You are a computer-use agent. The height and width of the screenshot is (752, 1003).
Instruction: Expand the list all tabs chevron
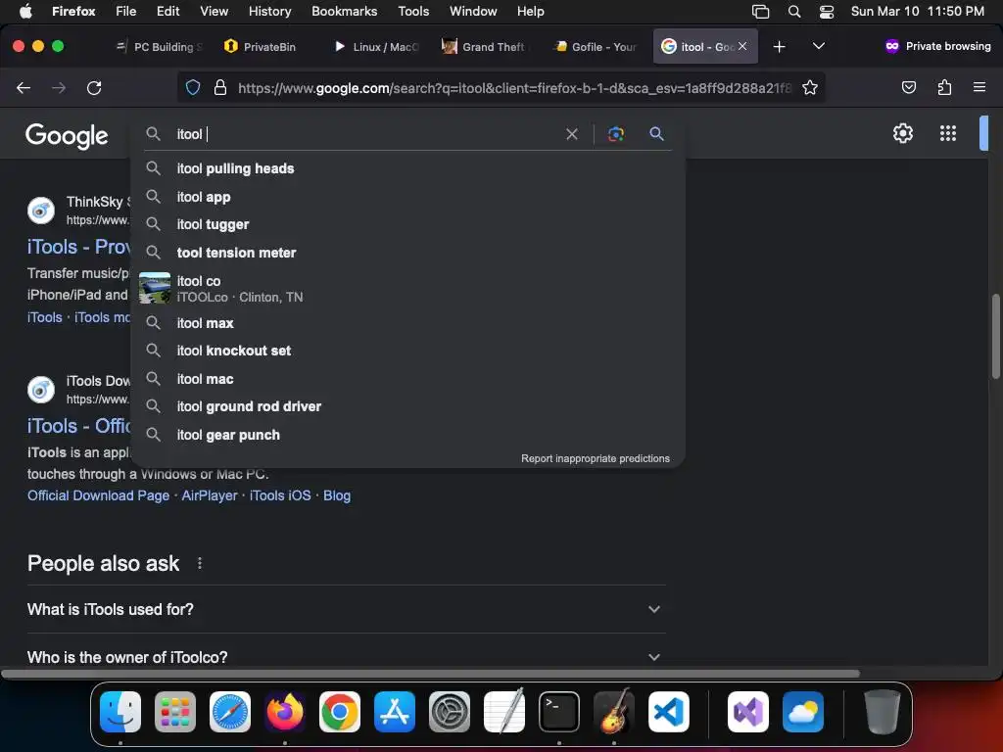(819, 46)
